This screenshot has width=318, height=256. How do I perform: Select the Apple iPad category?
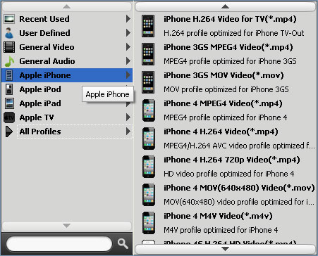(x=67, y=103)
